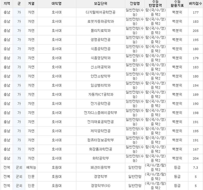Click the 수능 활용지표 column header

coord(177,3)
